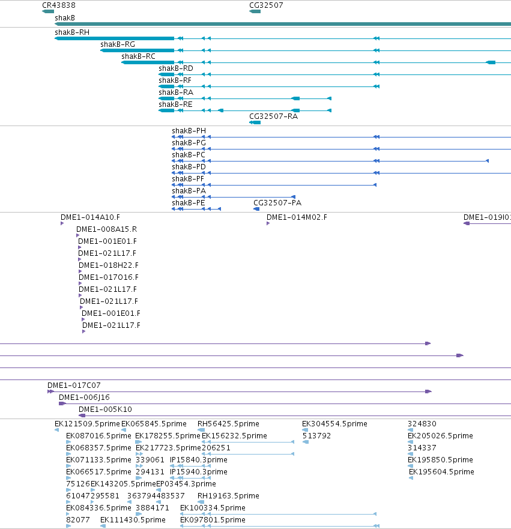The width and height of the screenshot is (511, 529).
Task: Click the DME1-008A15.R feature
Action: 77,235
